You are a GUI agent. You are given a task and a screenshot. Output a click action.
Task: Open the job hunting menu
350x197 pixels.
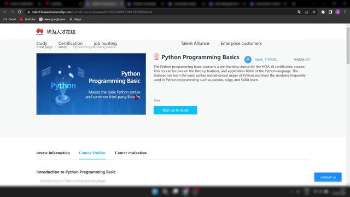click(105, 43)
